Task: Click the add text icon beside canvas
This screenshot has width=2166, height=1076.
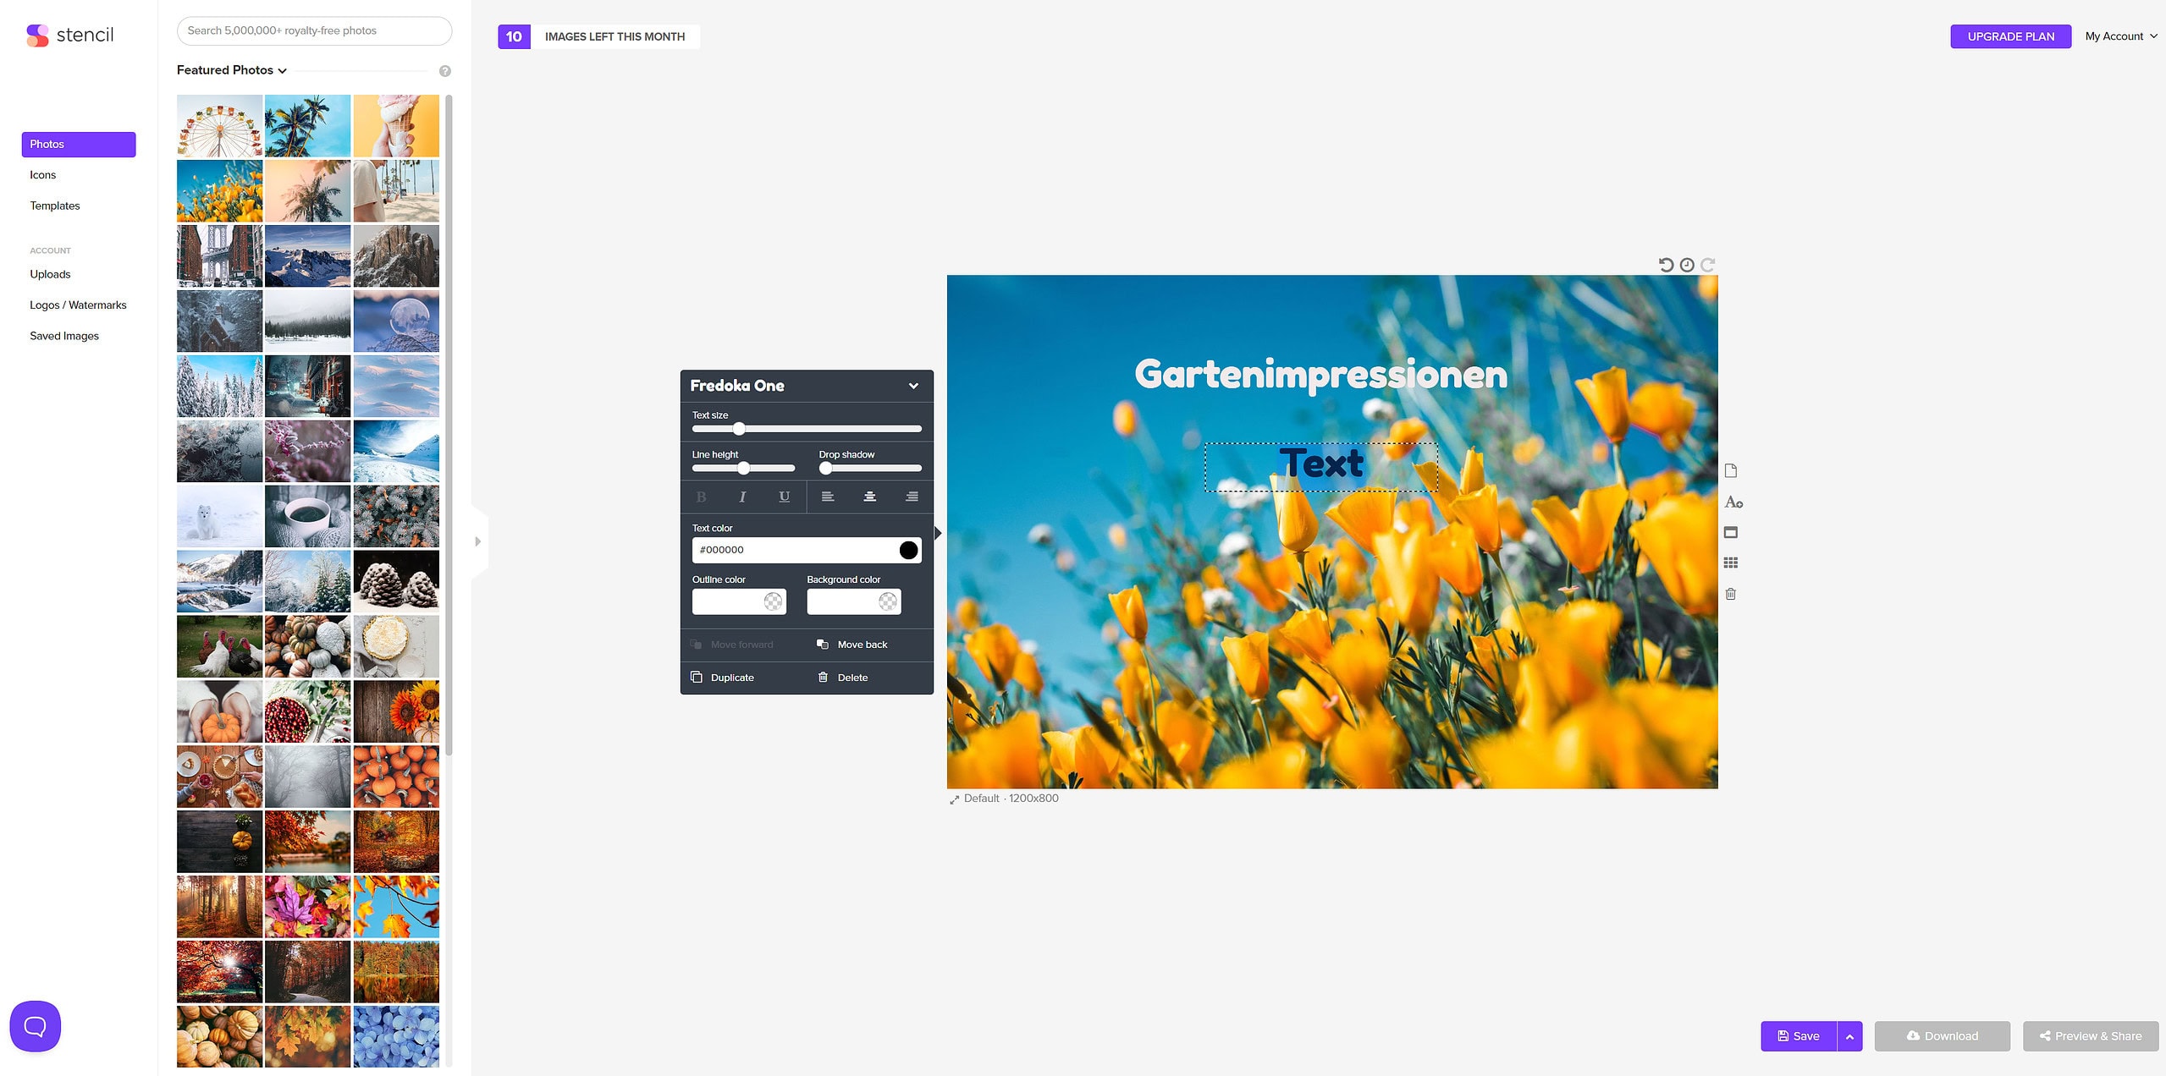Action: pos(1733,502)
